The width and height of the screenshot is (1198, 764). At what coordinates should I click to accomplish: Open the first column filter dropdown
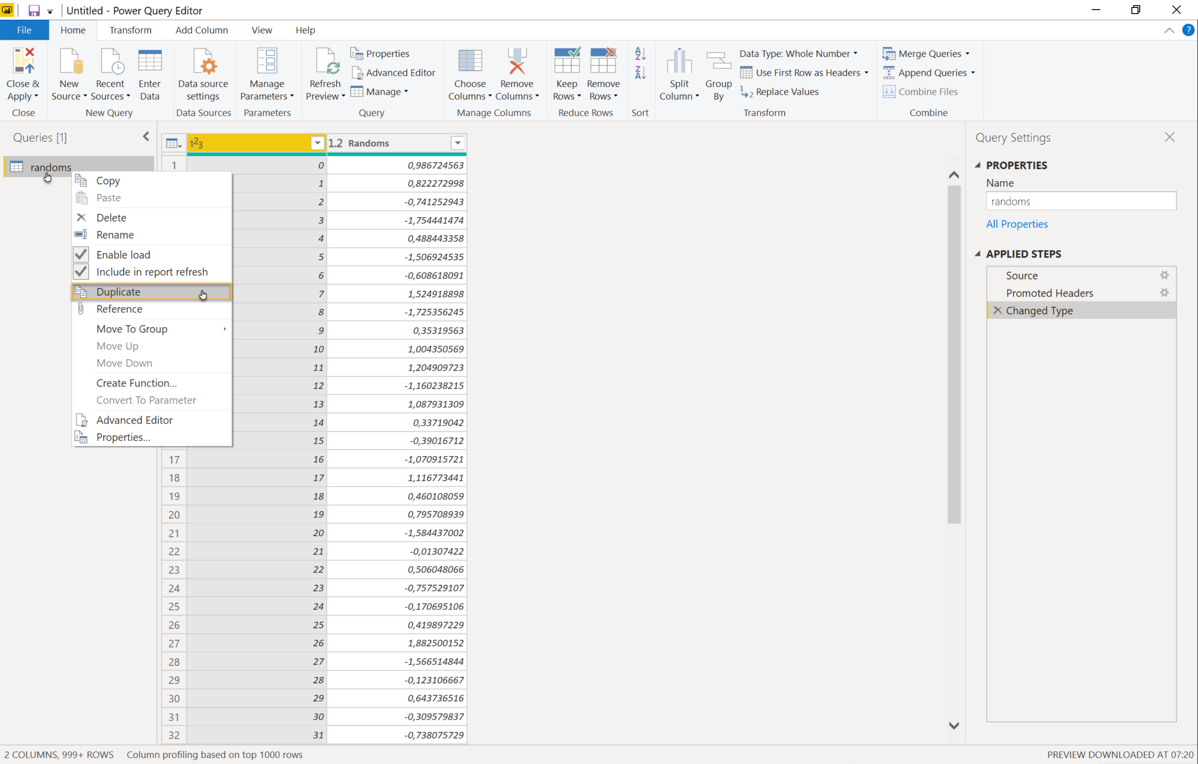317,143
